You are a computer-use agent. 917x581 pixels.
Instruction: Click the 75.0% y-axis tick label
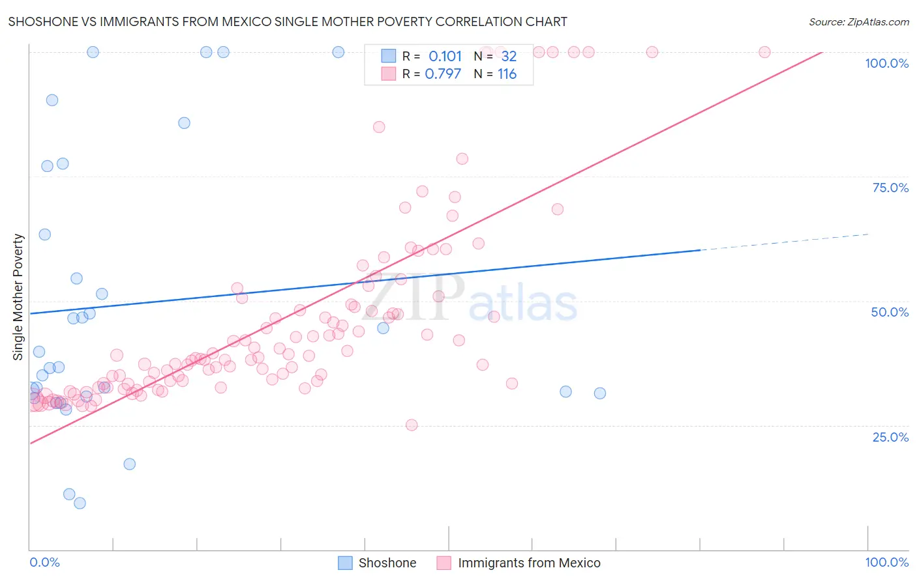(890, 188)
